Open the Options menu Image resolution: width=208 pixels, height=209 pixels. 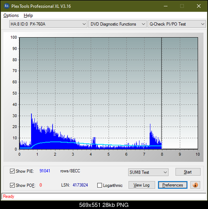(11, 16)
